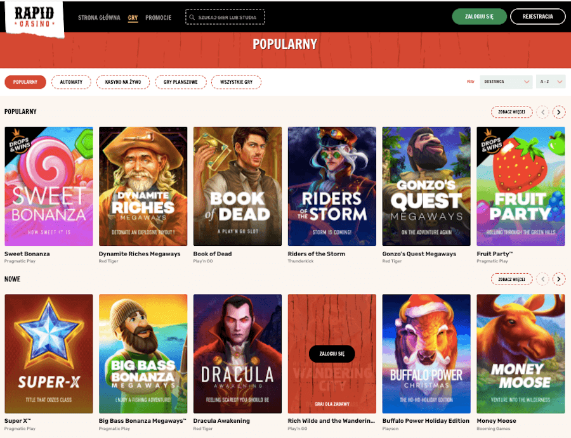Open the Riders of the Storm thumbnail
Screen dimensions: 571x438
click(332, 186)
